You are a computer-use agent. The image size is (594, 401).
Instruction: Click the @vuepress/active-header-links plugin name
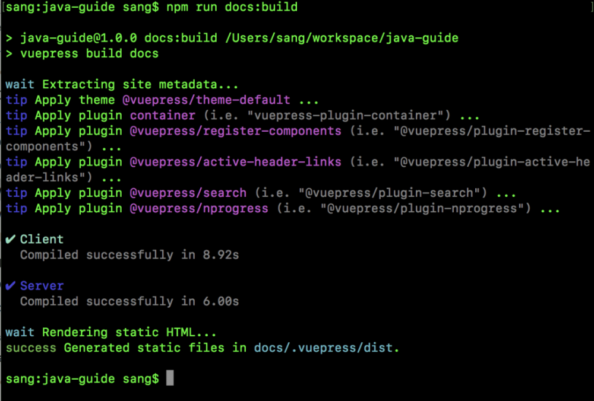pyautogui.click(x=236, y=161)
